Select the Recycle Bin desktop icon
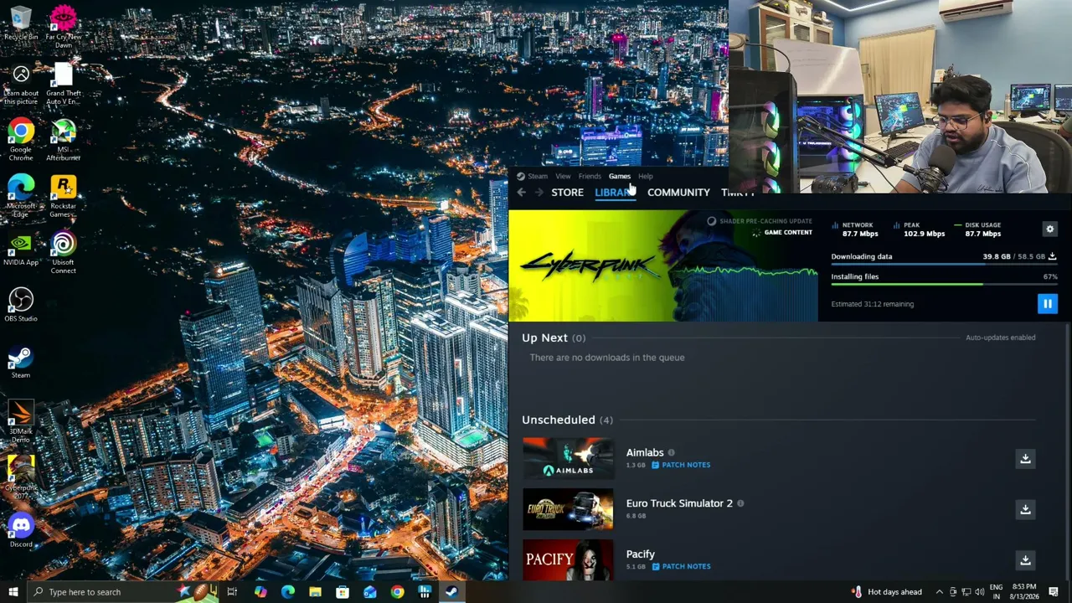 (21, 23)
